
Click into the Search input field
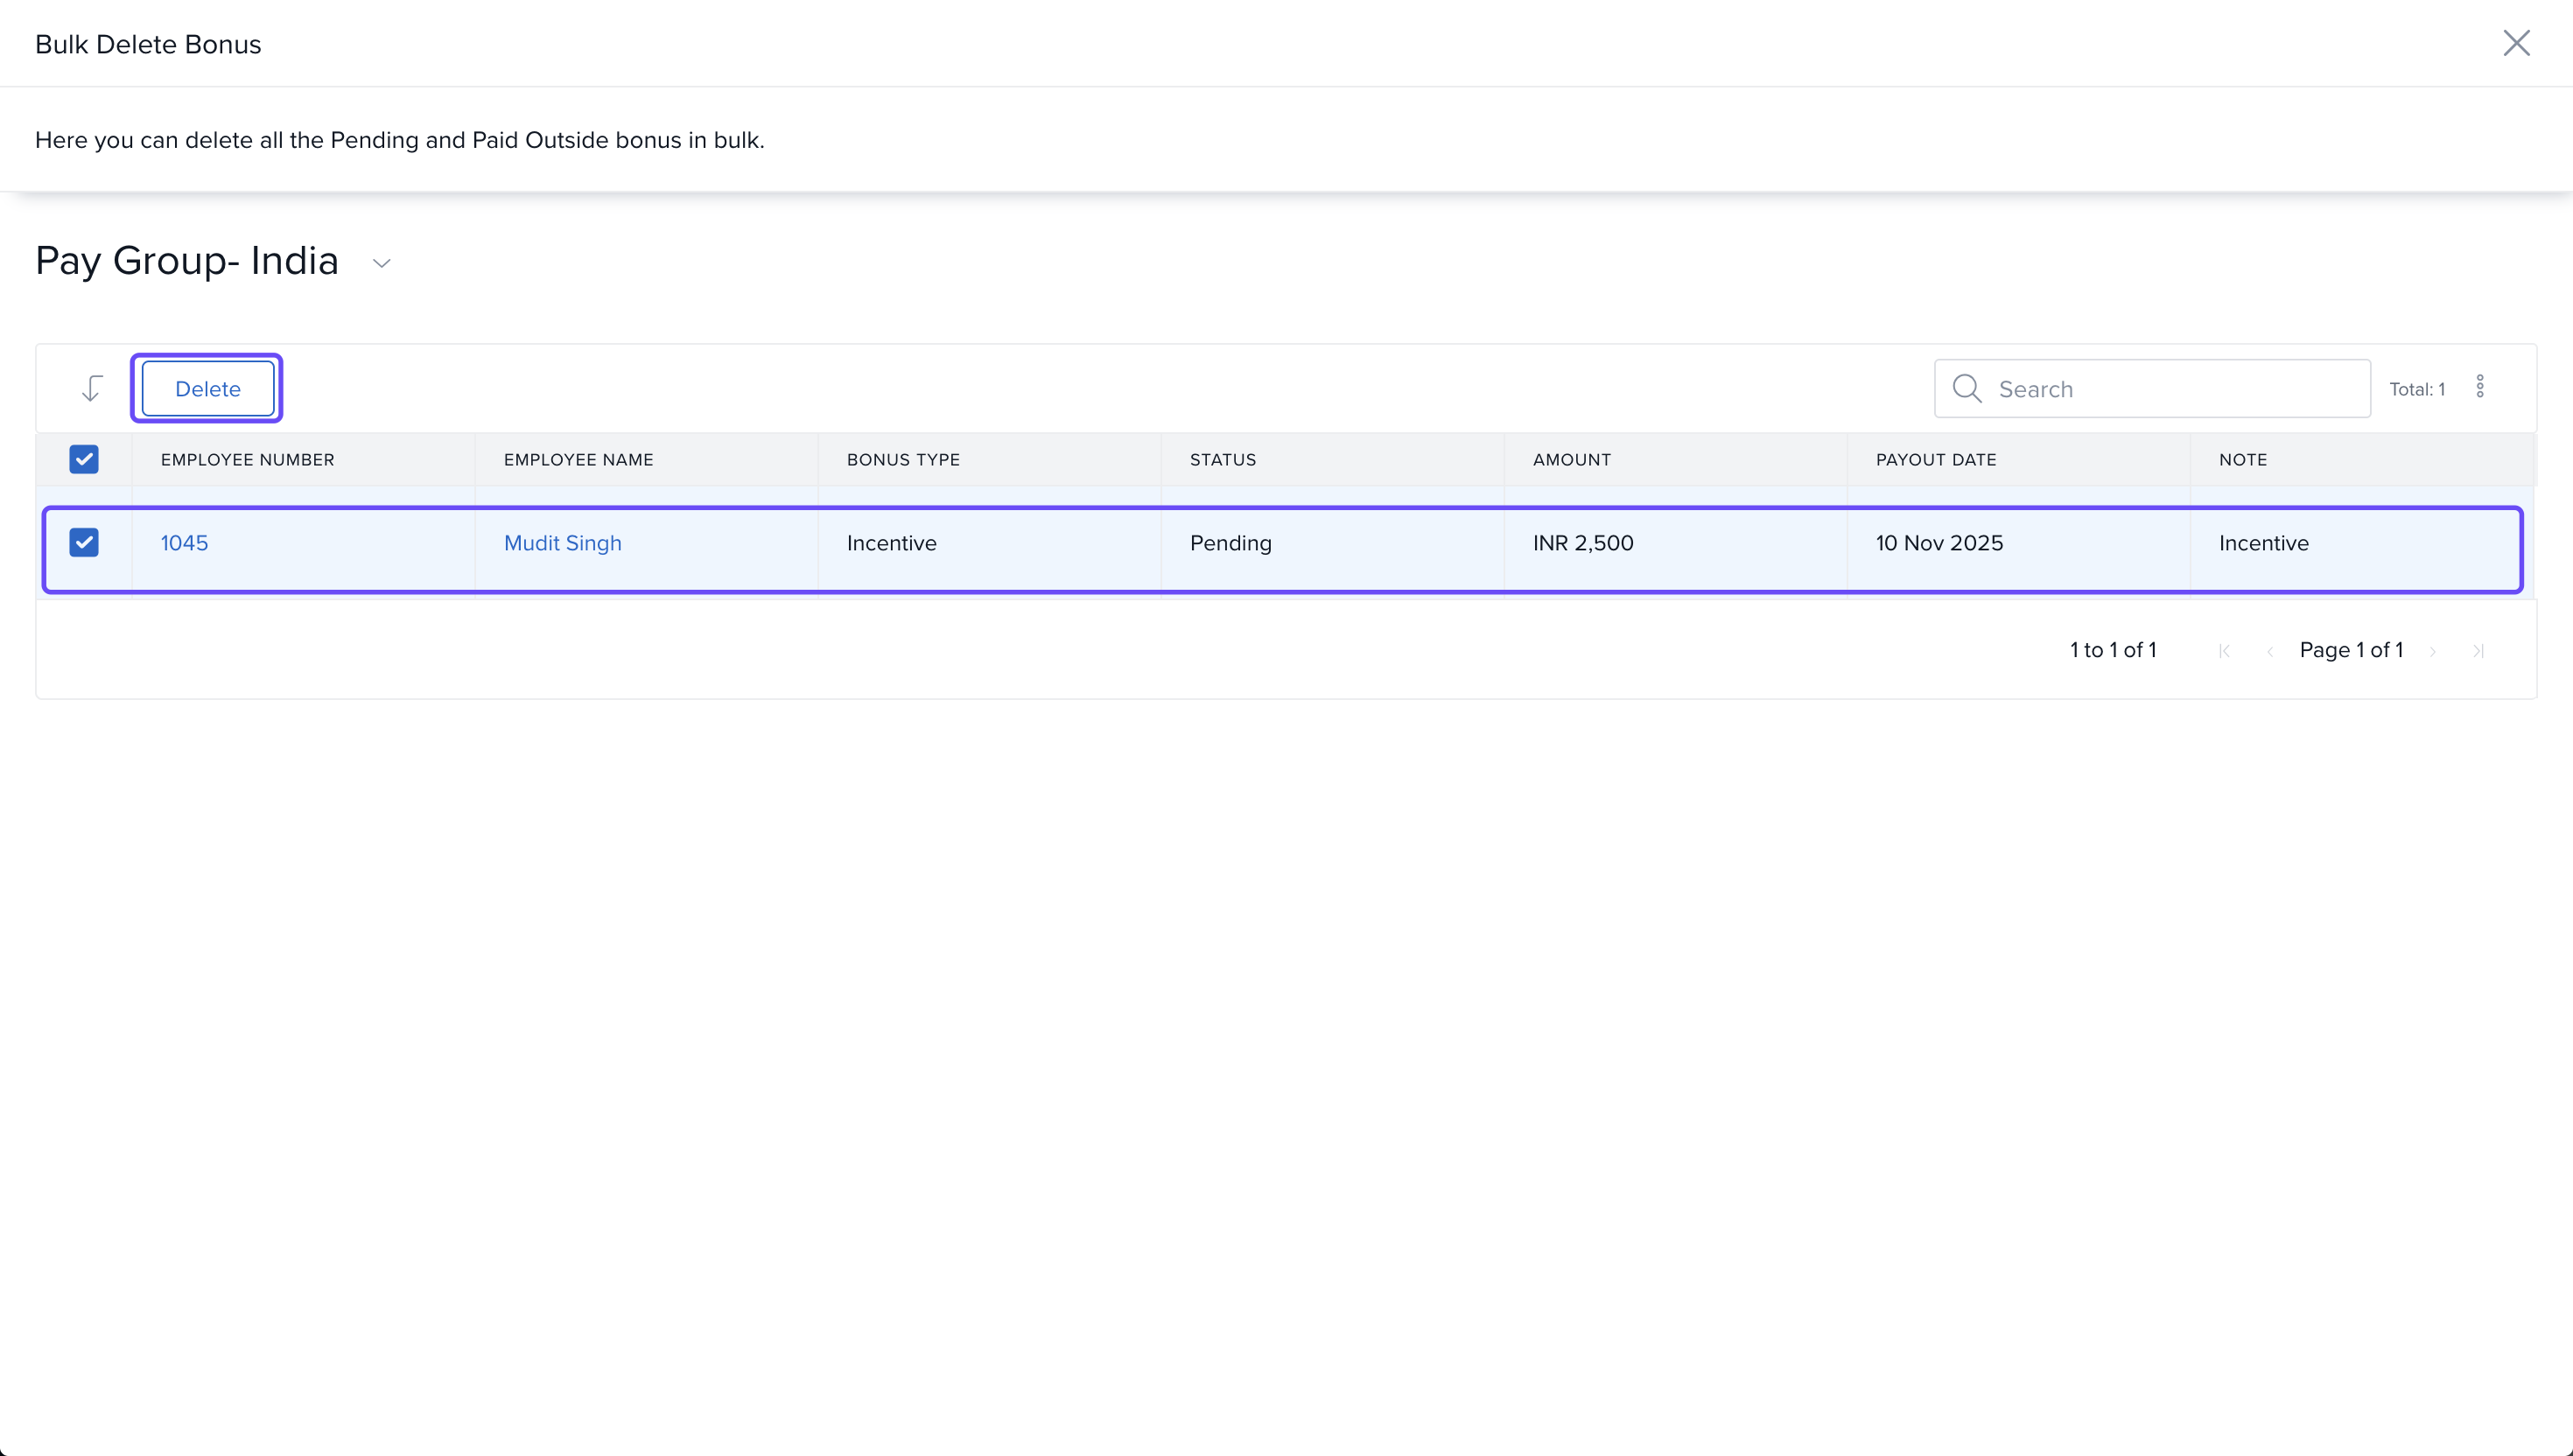pyautogui.click(x=2170, y=389)
